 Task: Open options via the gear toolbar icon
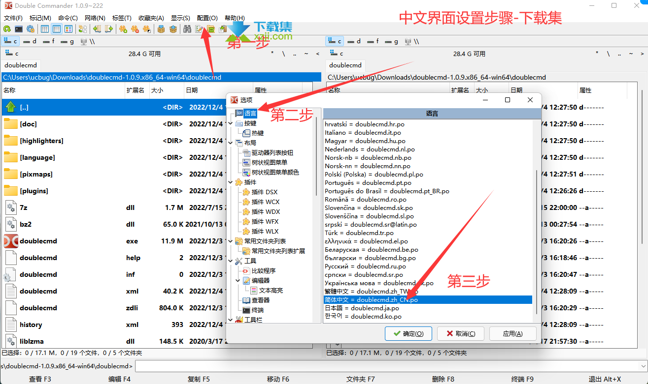(x=31, y=29)
